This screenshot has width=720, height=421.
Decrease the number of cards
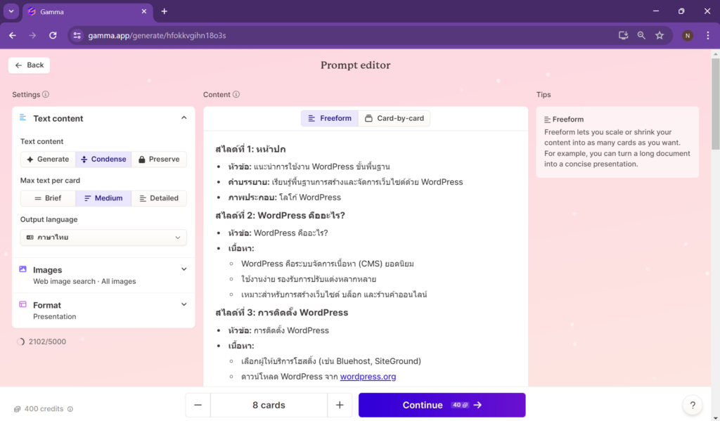198,405
